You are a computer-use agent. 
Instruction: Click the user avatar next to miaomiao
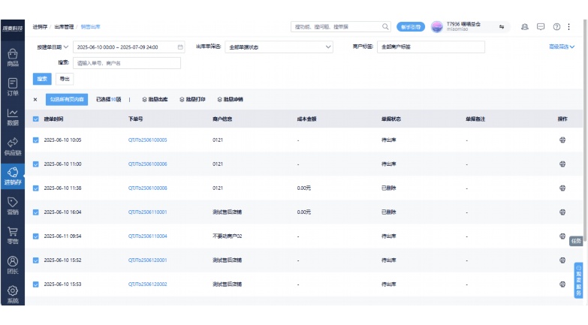(437, 27)
